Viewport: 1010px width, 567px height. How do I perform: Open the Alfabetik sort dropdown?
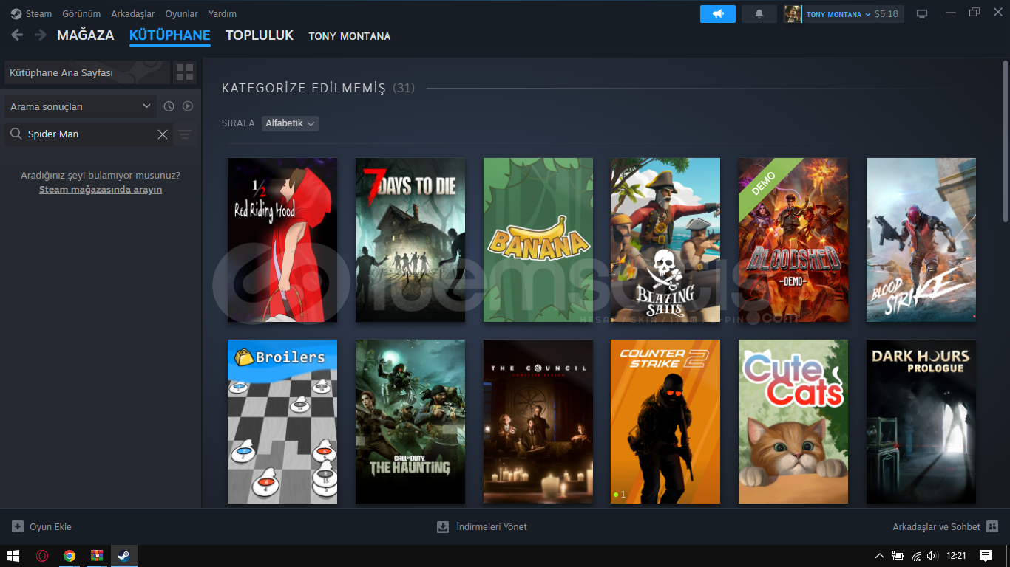291,123
